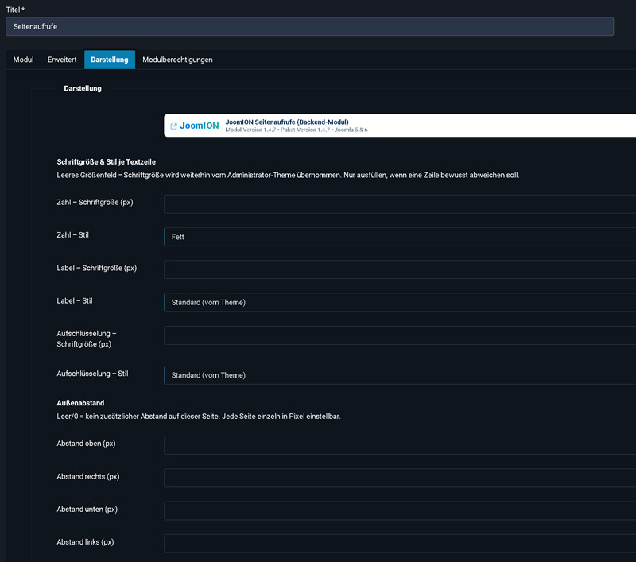This screenshot has height=562, width=636.
Task: Click the Abstand unten (px) input
Action: coord(400,511)
